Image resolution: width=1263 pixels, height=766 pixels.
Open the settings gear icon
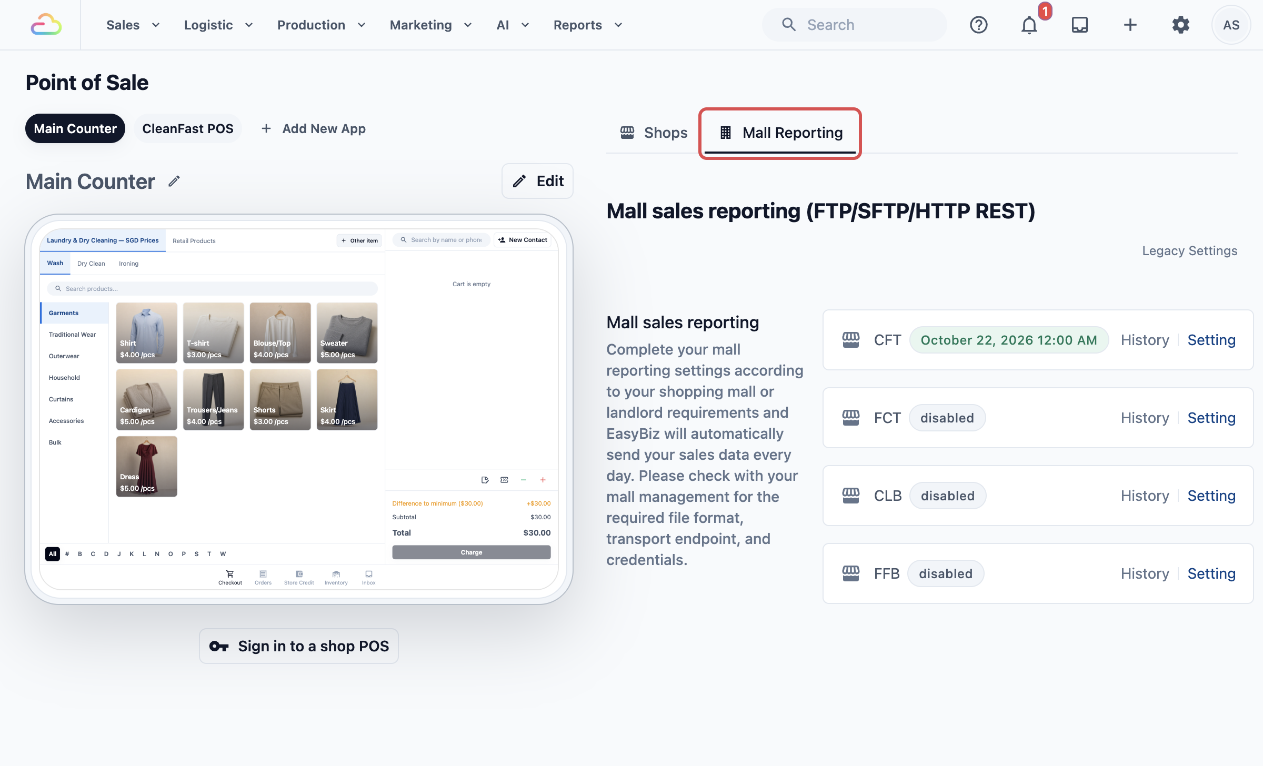[1180, 25]
